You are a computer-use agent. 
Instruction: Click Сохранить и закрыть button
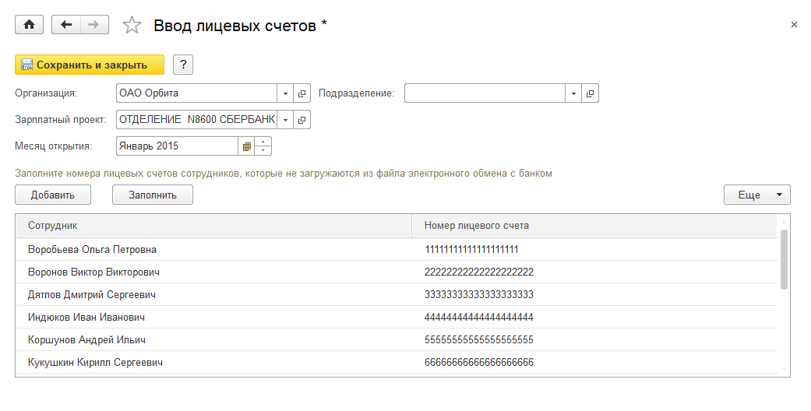(x=90, y=65)
